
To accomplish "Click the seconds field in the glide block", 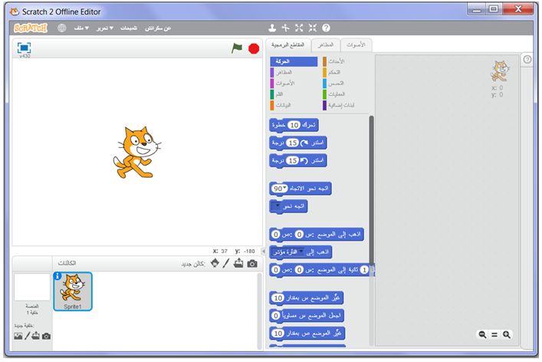I will pos(364,270).
